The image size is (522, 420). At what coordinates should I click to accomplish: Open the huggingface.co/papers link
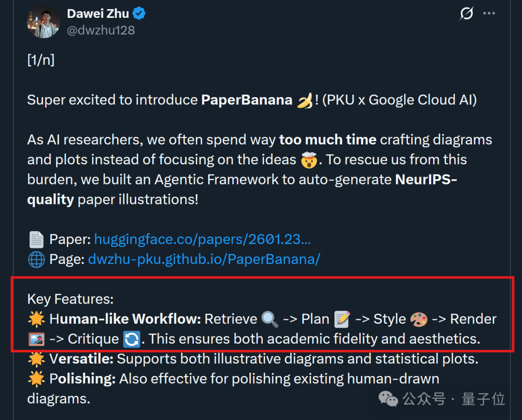[203, 239]
